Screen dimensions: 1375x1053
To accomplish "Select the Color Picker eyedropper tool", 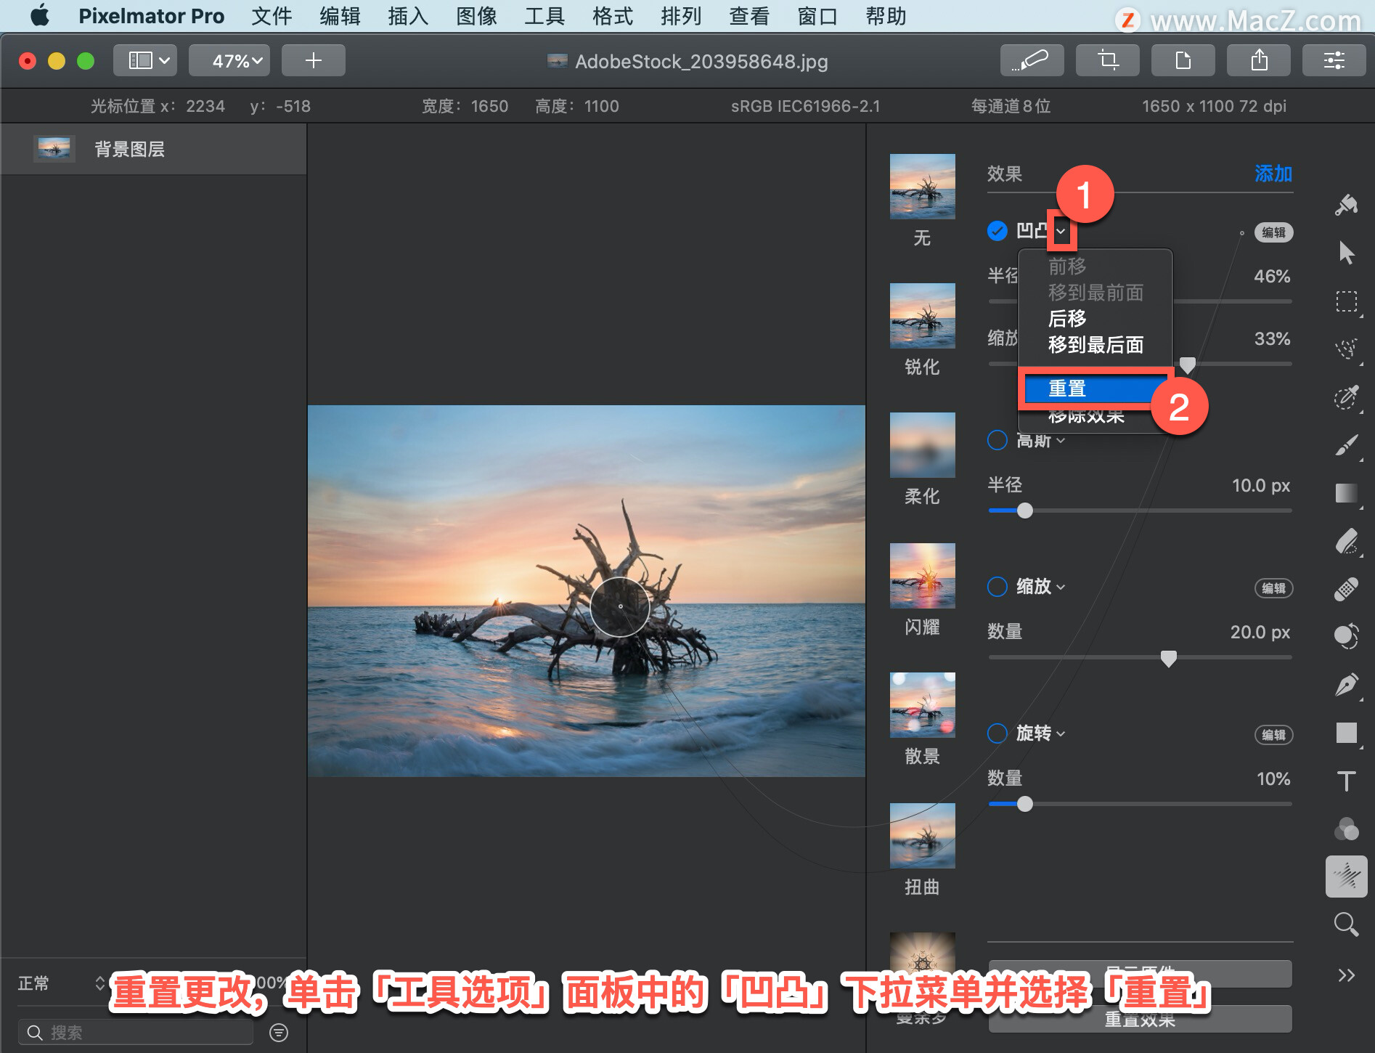I will [1347, 397].
